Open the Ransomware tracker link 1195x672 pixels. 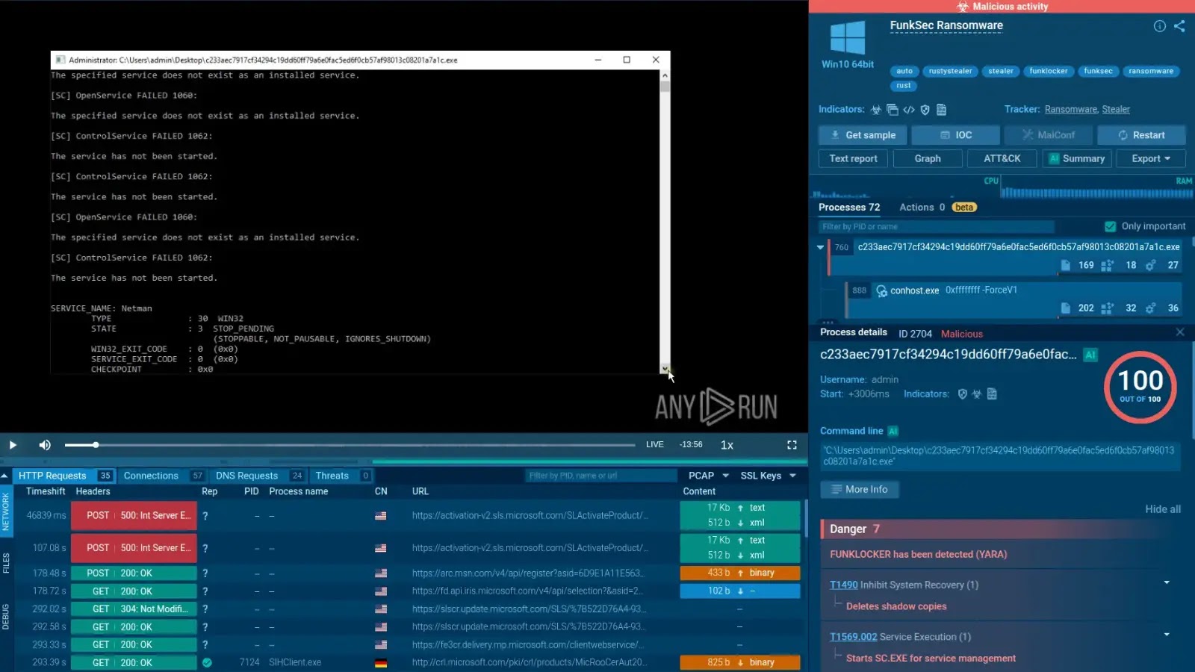coord(1070,109)
